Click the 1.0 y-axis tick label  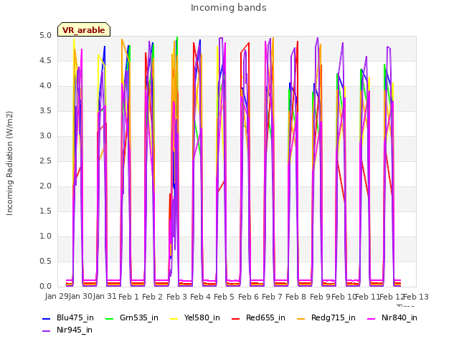pyautogui.click(x=45, y=236)
